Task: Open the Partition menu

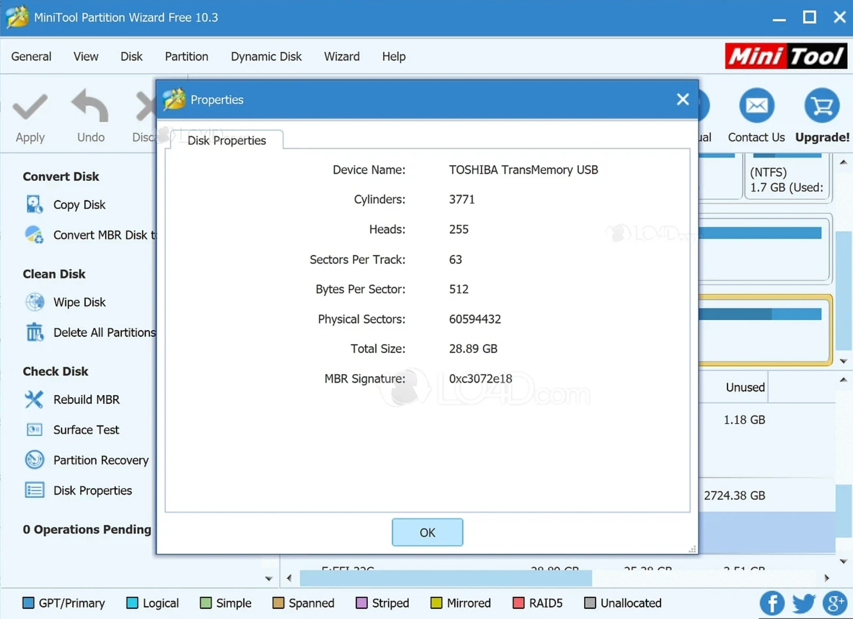Action: click(186, 56)
